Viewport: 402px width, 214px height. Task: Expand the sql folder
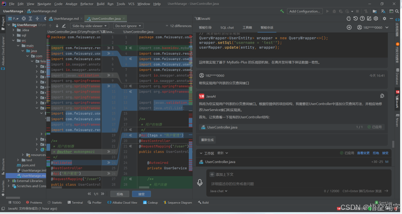tap(14, 35)
